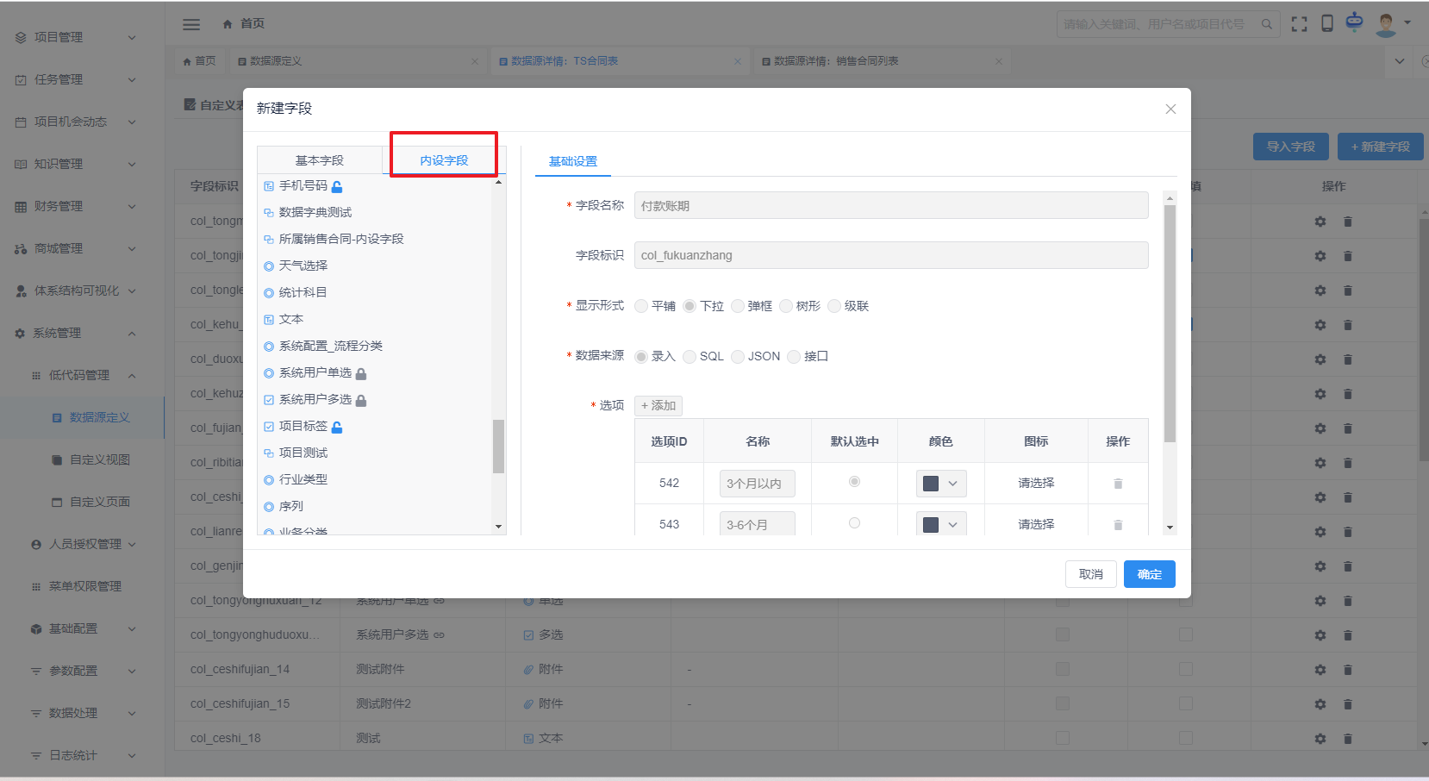Close the TS合同表 page tab

click(x=737, y=61)
